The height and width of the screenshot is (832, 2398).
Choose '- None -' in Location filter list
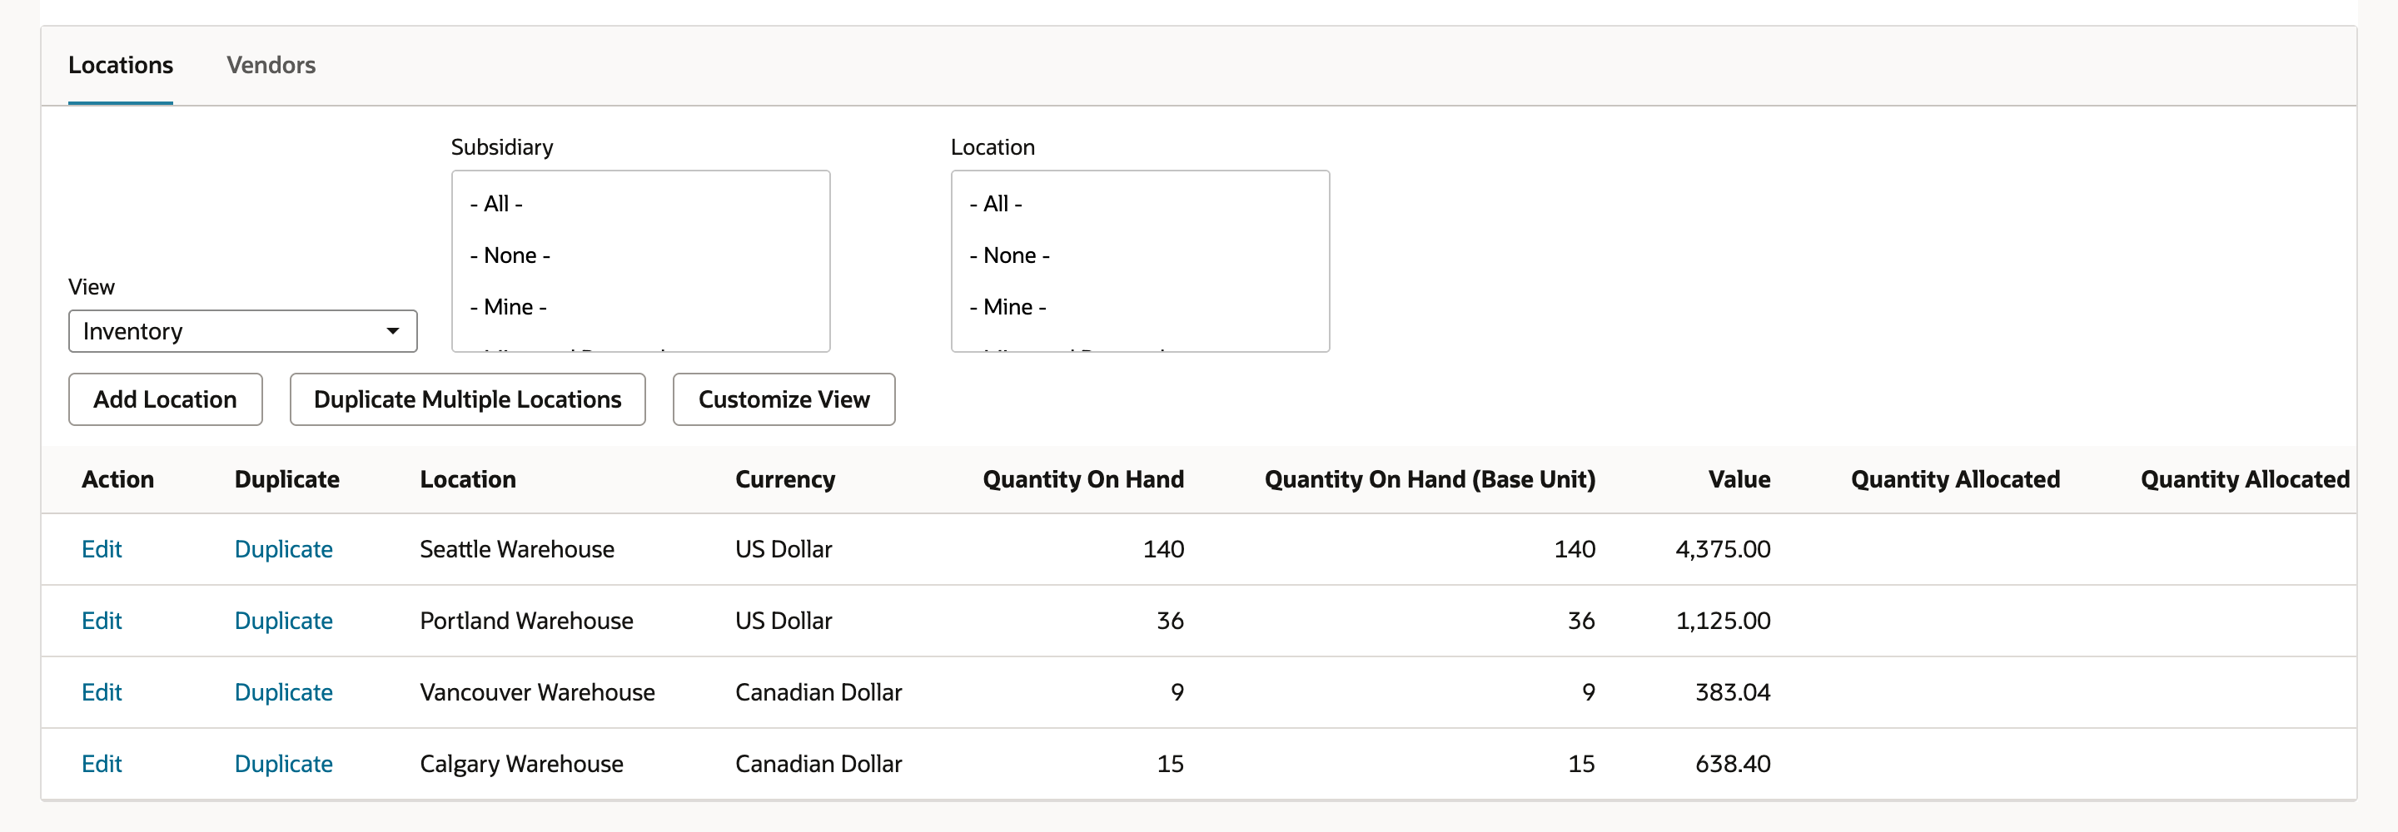point(1010,255)
